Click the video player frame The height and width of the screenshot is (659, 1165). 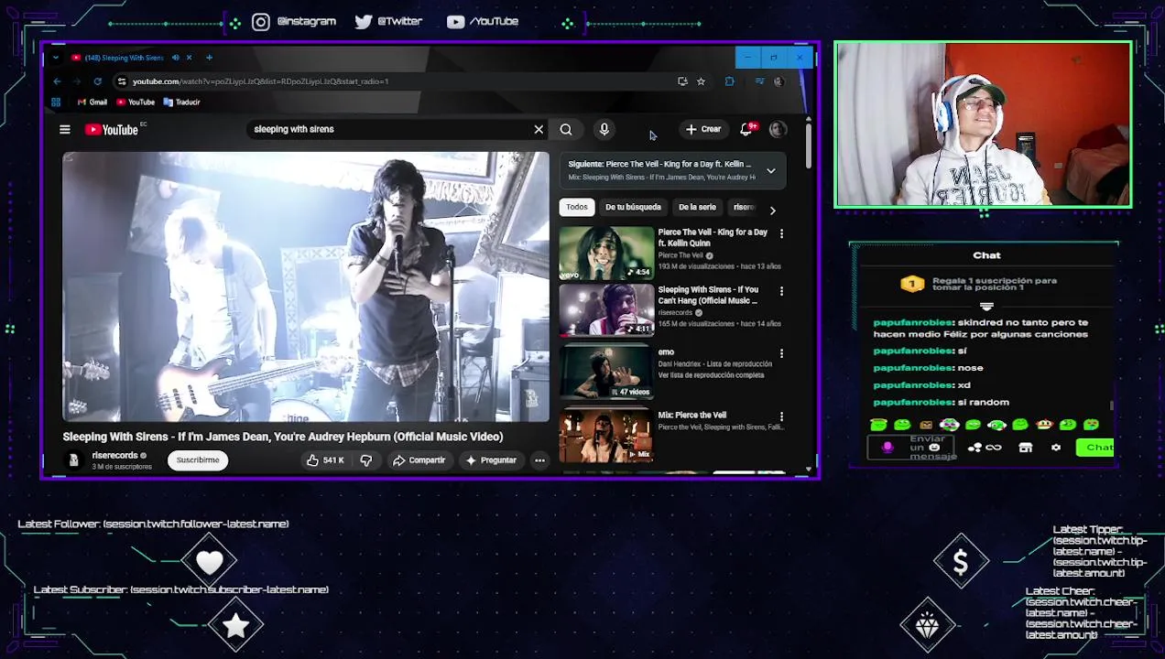click(306, 286)
